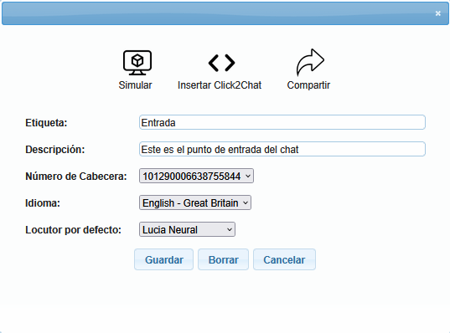The width and height of the screenshot is (450, 333).
Task: Click the Descripción: label text
Action: 55,149
